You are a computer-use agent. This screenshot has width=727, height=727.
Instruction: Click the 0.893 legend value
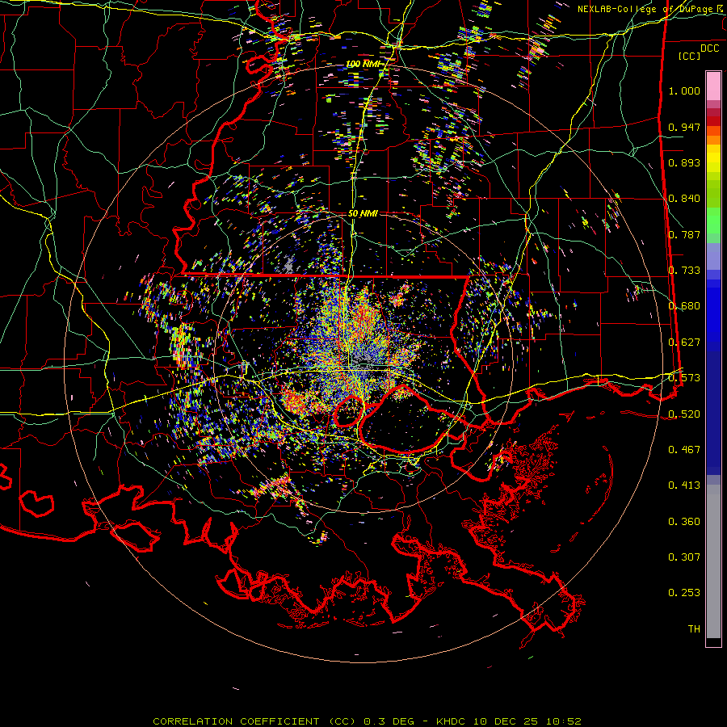[x=684, y=162]
